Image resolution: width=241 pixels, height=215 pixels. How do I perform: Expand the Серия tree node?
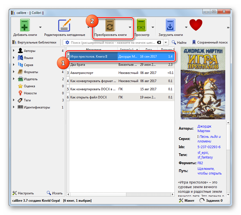[x=14, y=65]
